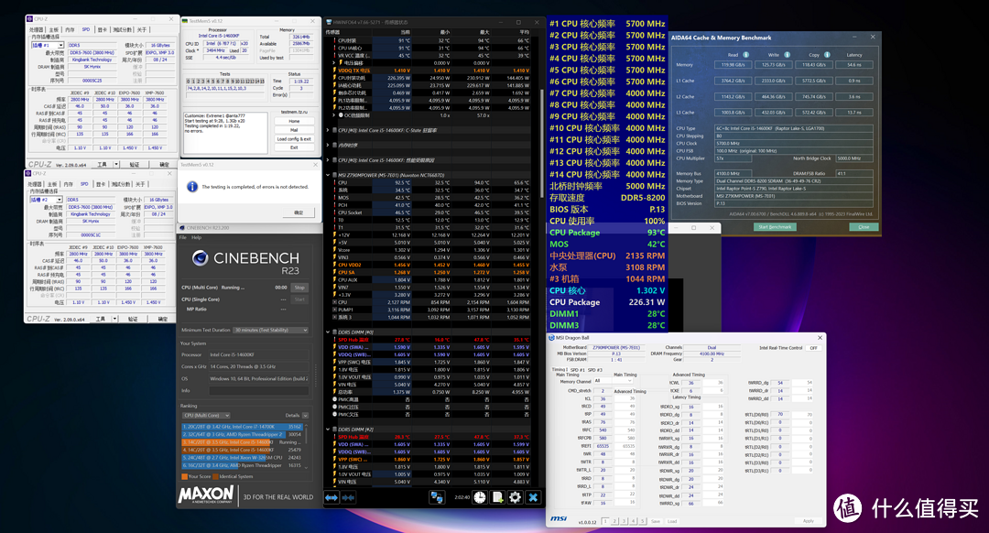Collapse MSI Z790MPOWER sensor group in HWiNFO

click(327, 175)
